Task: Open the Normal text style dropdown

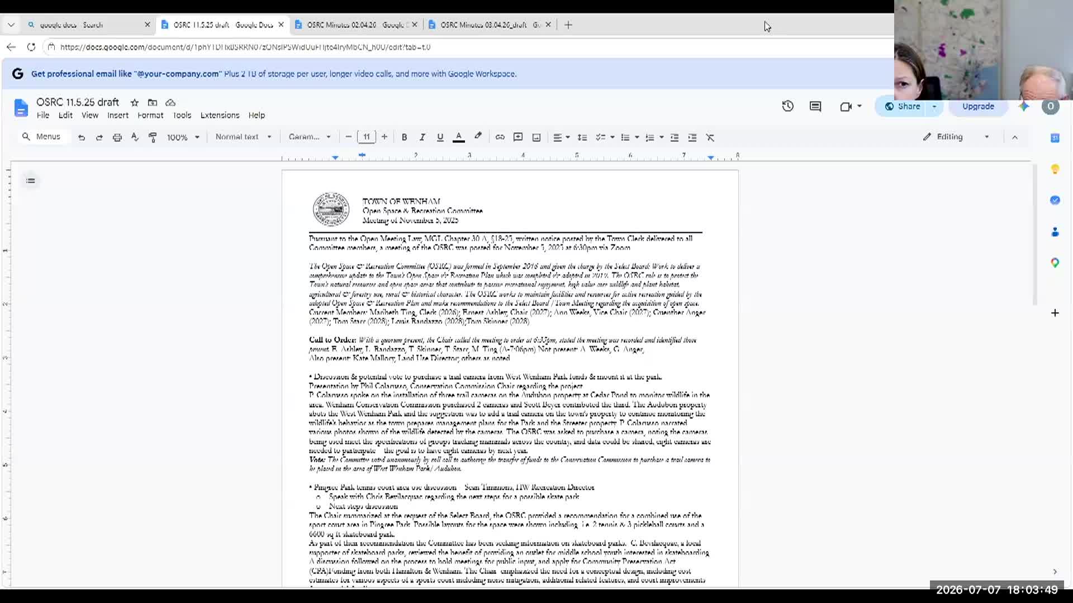Action: click(x=243, y=137)
